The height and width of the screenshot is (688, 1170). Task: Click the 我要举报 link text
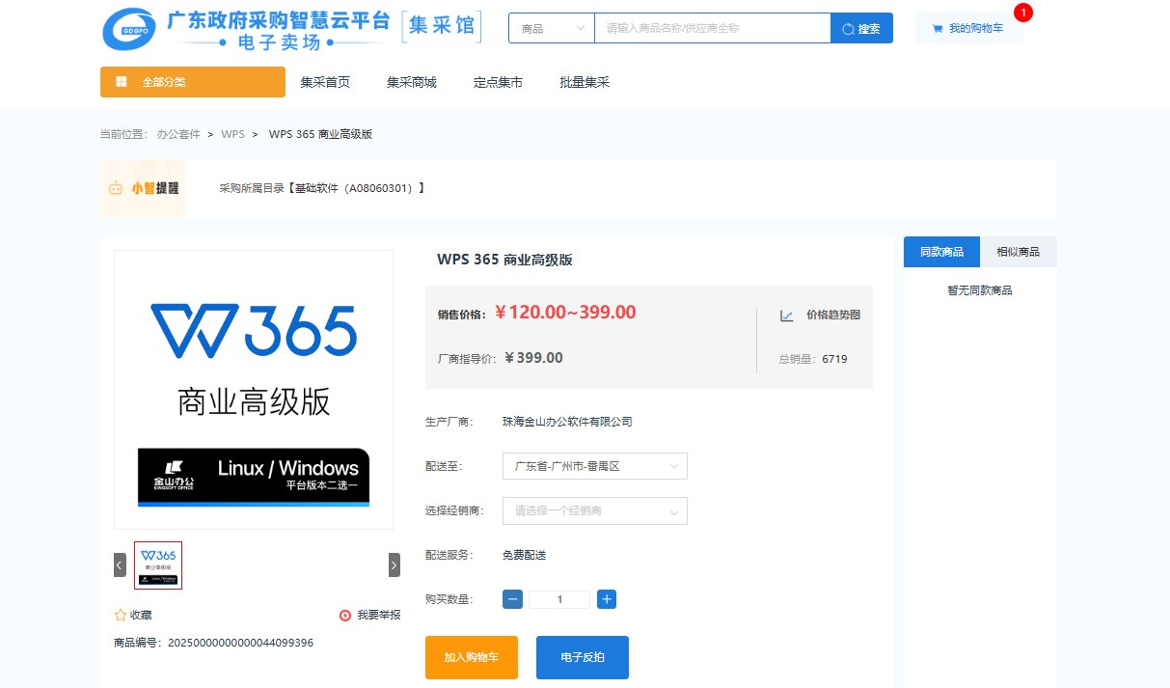tap(379, 615)
